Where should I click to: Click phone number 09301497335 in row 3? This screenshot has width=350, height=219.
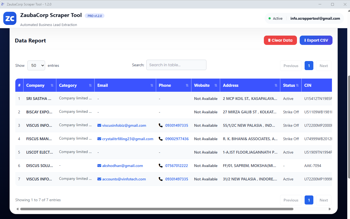[177, 125]
